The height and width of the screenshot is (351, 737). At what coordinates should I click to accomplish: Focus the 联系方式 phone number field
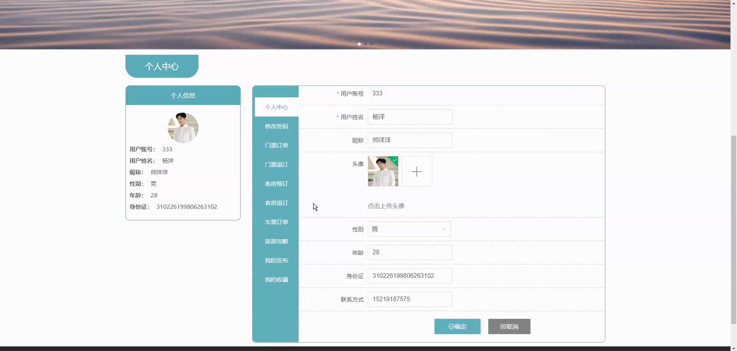pos(410,299)
